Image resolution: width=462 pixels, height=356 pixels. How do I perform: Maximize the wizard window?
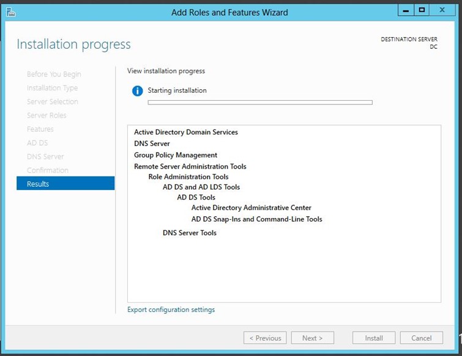point(422,10)
